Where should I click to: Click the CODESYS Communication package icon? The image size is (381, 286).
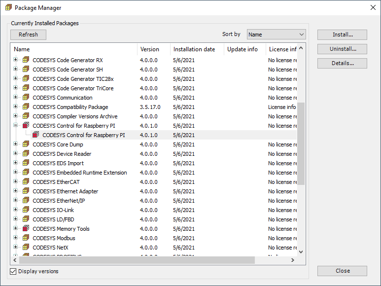click(x=26, y=98)
